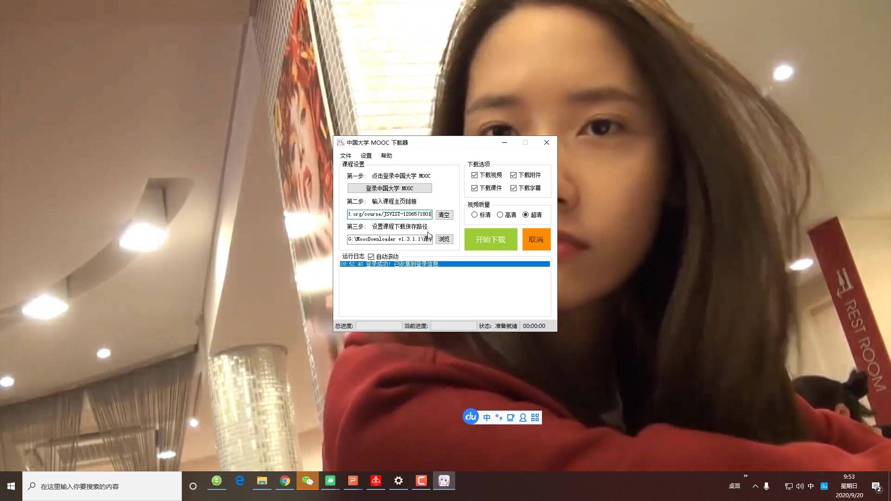Open WPS Presentation from taskbar
The image size is (891, 501).
pyautogui.click(x=353, y=481)
